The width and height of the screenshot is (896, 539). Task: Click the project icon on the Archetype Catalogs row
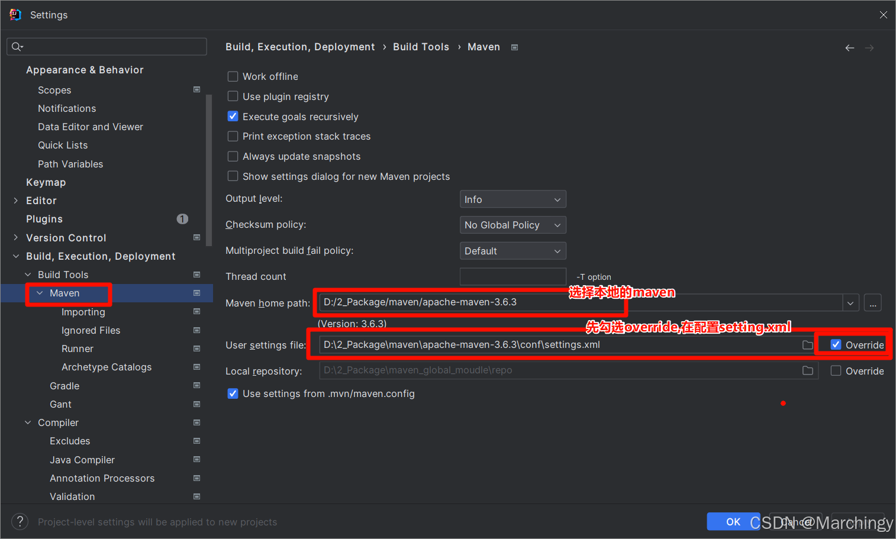(x=197, y=367)
